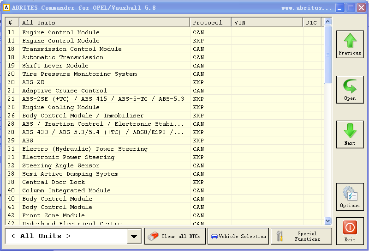Click scrollbar up arrow in unit list
This screenshot has width=369, height=251.
click(x=328, y=21)
